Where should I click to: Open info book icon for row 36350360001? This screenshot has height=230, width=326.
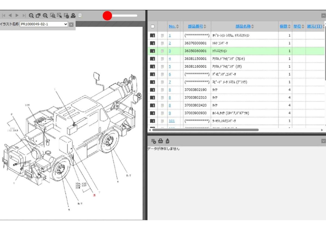tap(152, 51)
